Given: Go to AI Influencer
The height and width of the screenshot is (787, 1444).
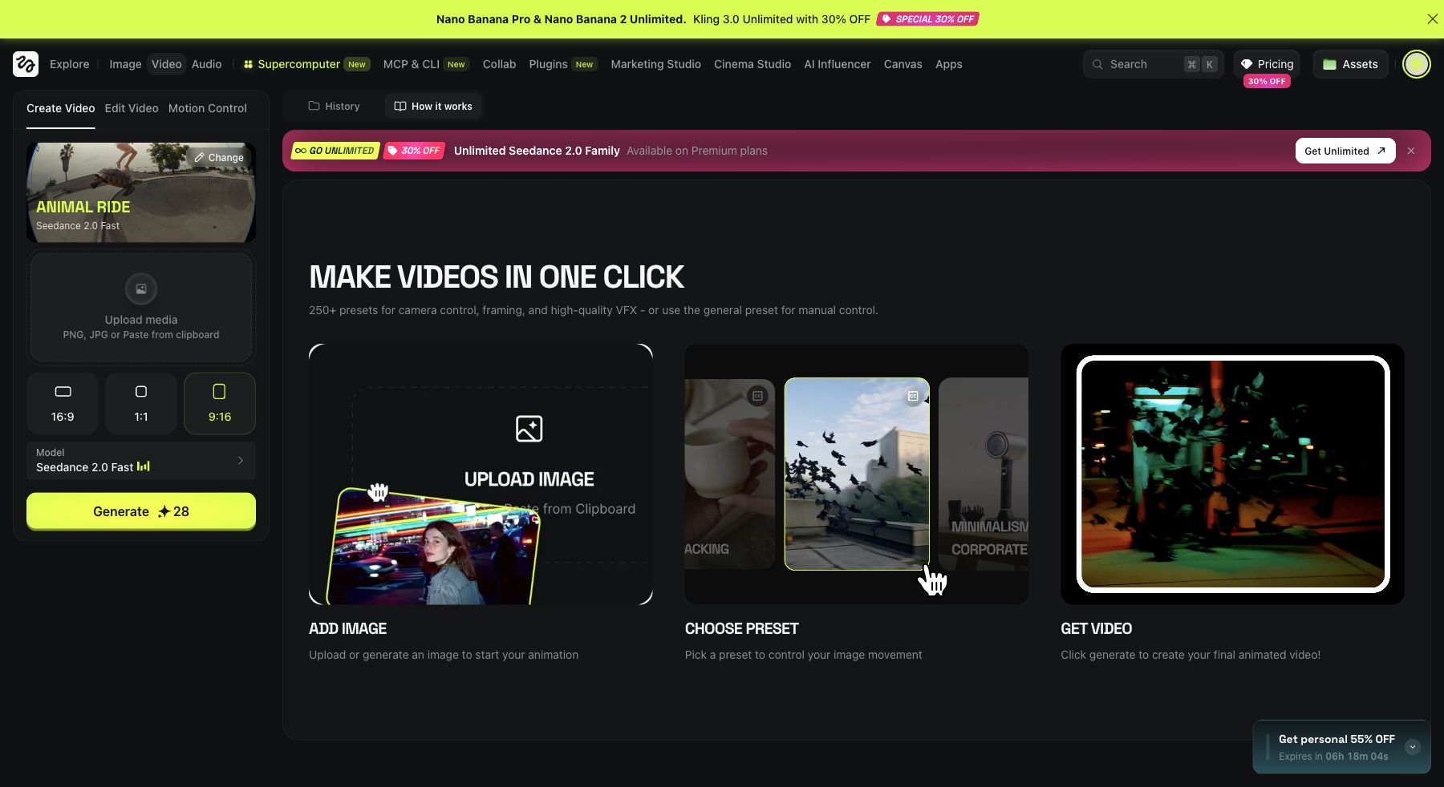Looking at the screenshot, I should coord(837,64).
